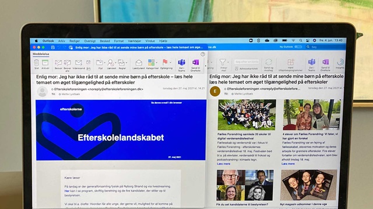Click the Slet (delete) trash icon
The width and height of the screenshot is (373, 209).
[x=36, y=63]
